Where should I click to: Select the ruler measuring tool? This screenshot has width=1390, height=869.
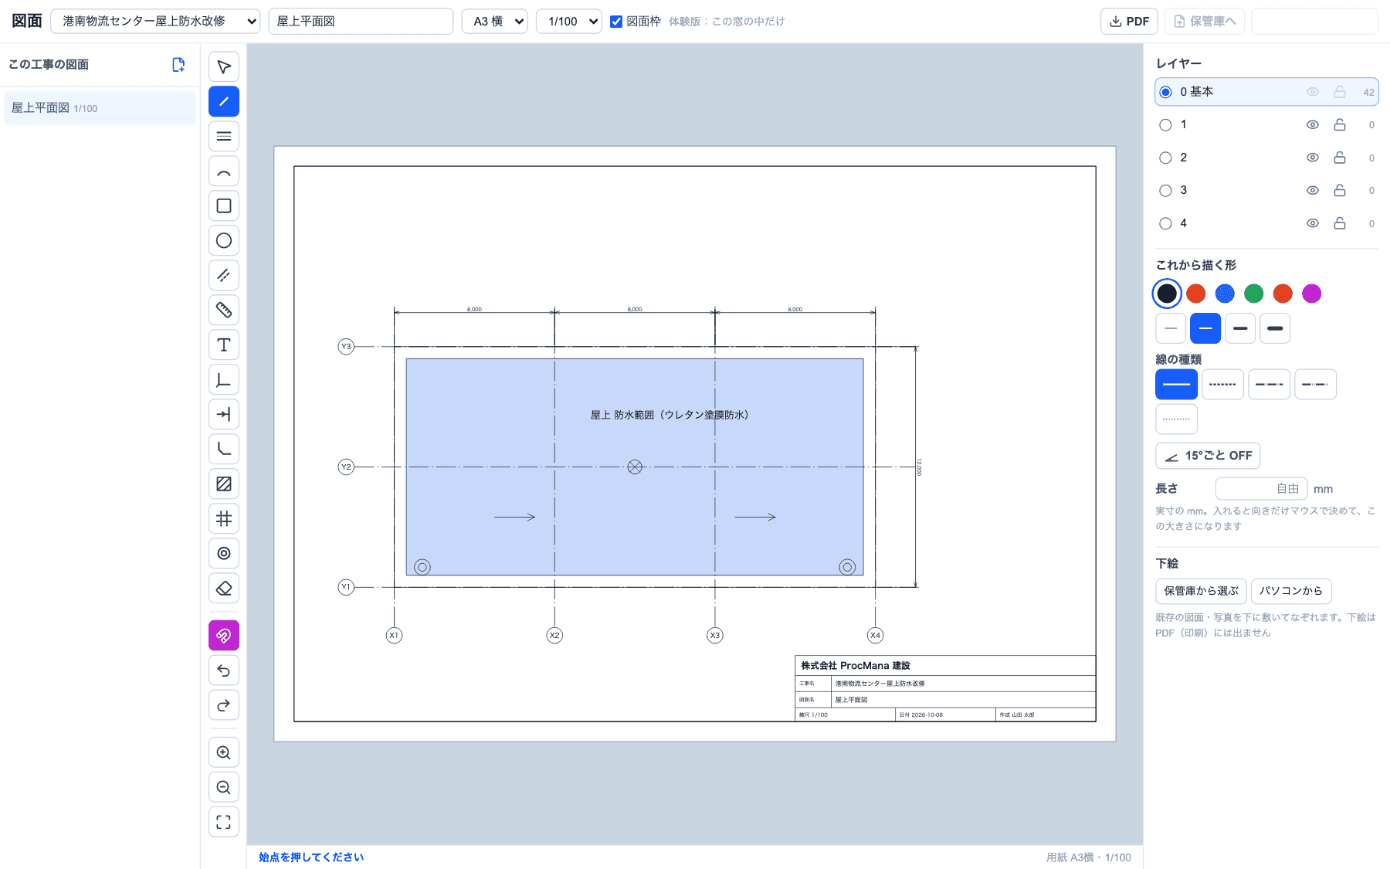[223, 310]
